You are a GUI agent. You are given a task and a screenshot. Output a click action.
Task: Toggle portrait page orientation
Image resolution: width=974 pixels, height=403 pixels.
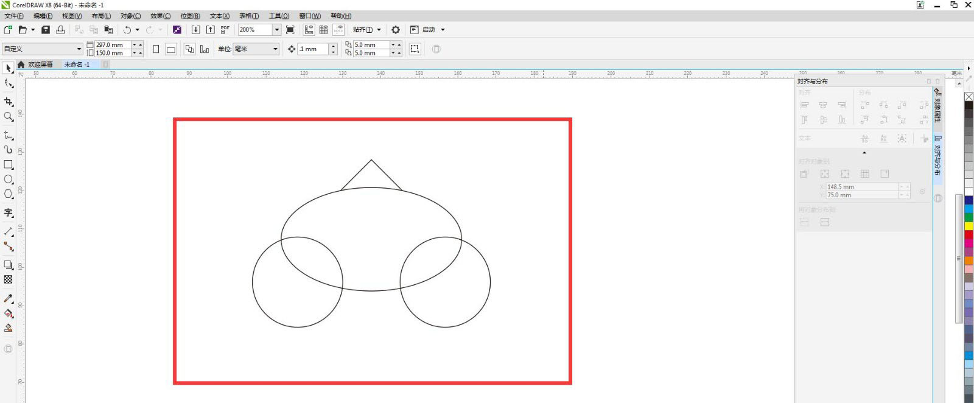[156, 49]
